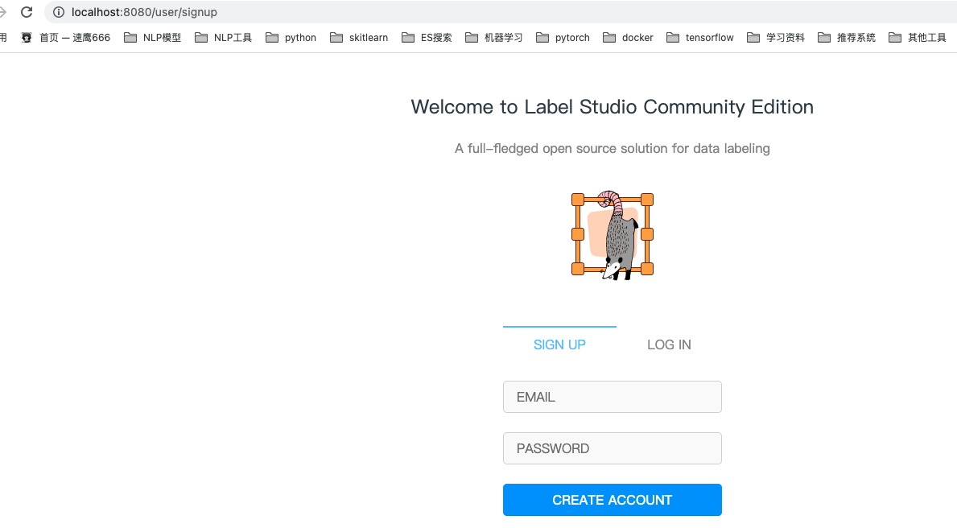Click the full-fledged open source subtitle text
The image size is (957, 528).
pyautogui.click(x=613, y=148)
